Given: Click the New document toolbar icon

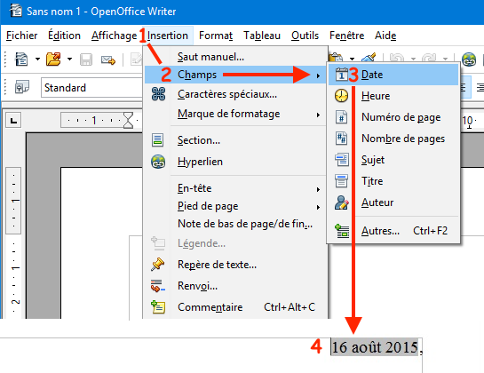Looking at the screenshot, I should [x=21, y=59].
